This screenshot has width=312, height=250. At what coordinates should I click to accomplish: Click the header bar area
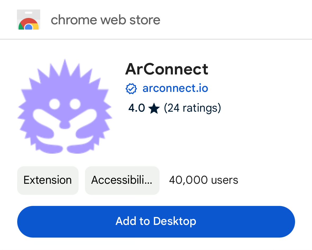[x=156, y=19]
